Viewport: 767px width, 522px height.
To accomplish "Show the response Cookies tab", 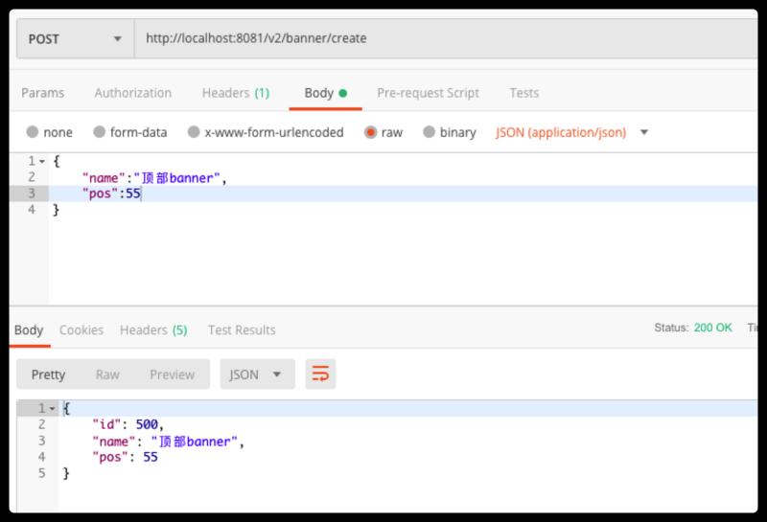I will click(x=81, y=329).
